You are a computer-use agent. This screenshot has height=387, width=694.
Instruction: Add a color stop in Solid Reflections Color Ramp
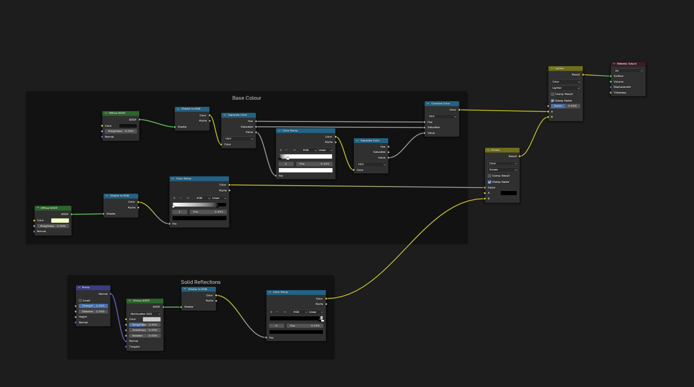271,312
